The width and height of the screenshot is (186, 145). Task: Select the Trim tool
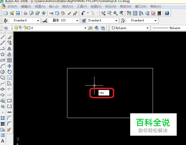point(9,89)
